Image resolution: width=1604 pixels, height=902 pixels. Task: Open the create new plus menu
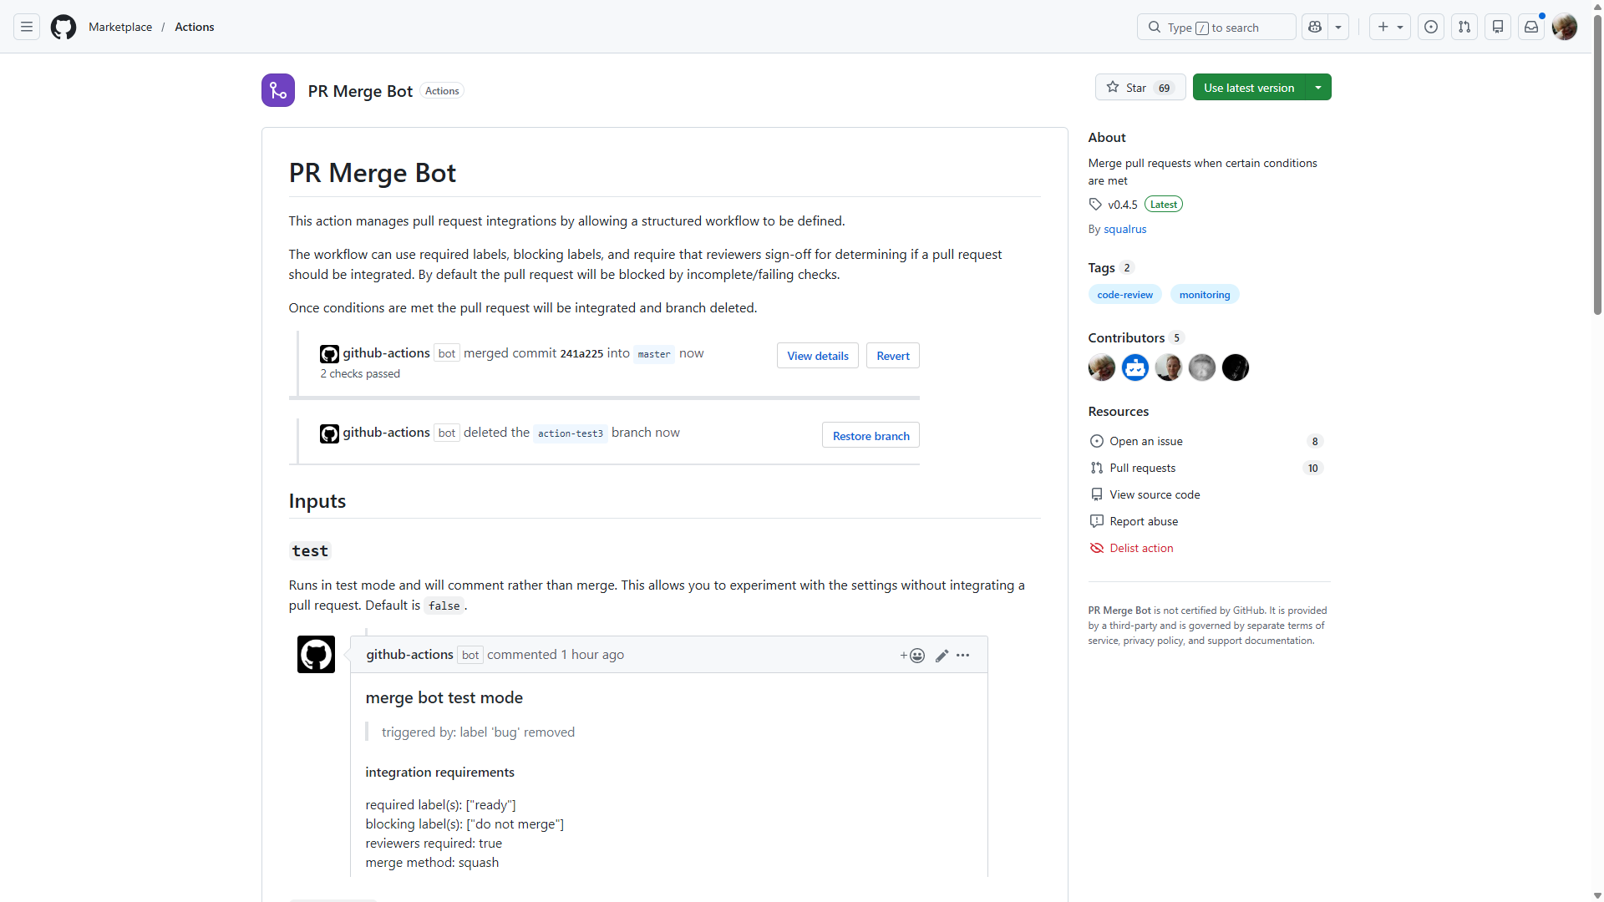pos(1390,27)
